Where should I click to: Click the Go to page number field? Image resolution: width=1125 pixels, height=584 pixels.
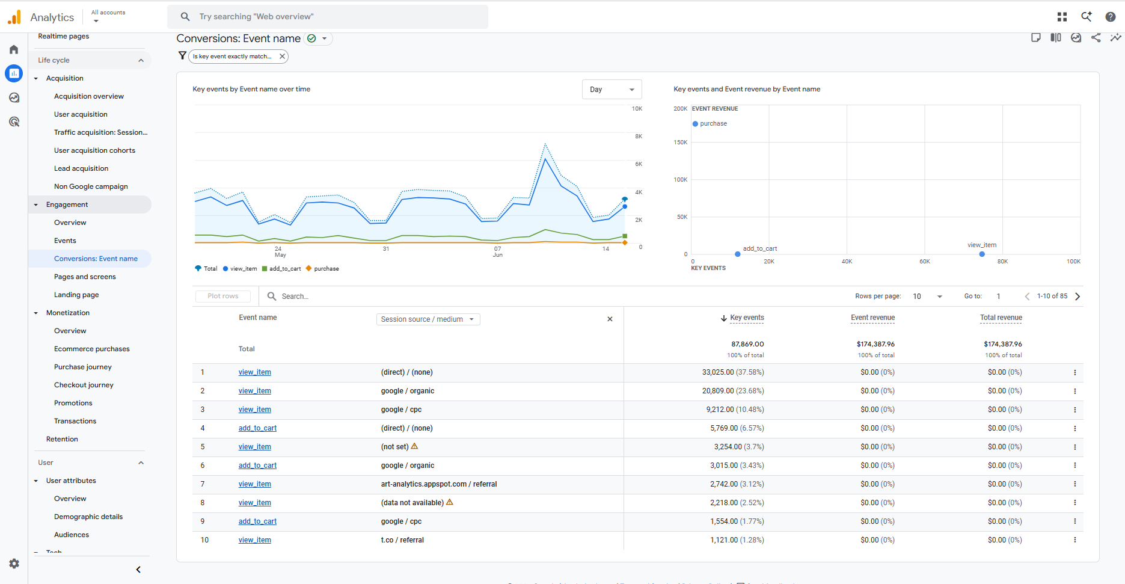pos(999,296)
